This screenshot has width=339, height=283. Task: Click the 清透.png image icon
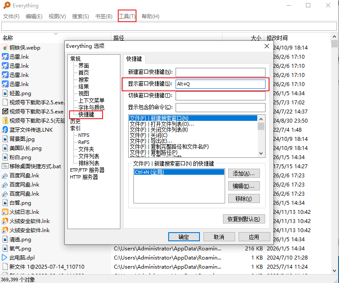[5, 240]
